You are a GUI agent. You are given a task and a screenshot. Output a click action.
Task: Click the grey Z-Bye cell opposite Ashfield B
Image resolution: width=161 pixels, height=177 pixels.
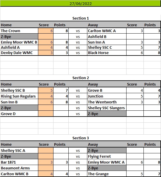[x=19, y=37]
